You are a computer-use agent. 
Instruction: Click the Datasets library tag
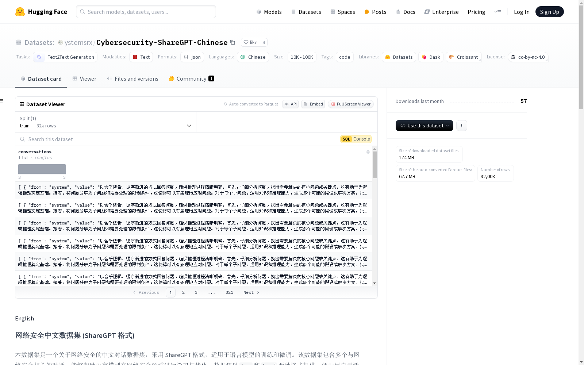[x=399, y=57]
